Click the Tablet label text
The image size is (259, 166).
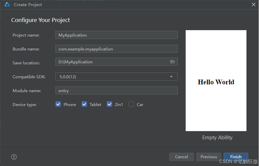95,105
